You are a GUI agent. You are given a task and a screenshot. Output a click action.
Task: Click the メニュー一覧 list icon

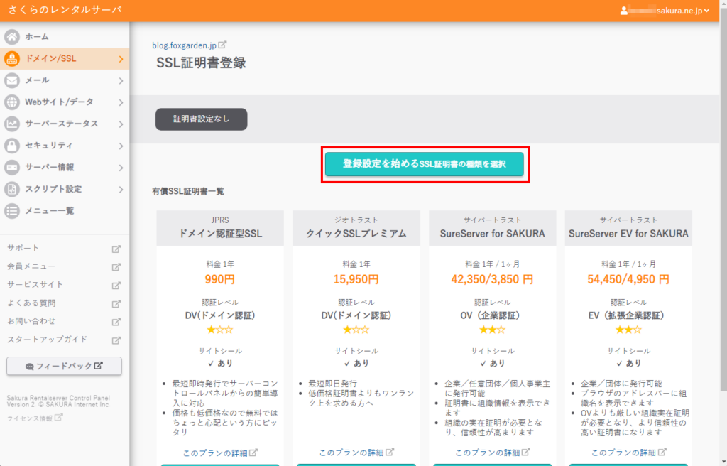[x=12, y=211]
